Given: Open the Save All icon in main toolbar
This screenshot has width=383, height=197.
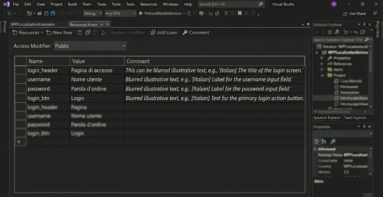Looking at the screenshot, I should pyautogui.click(x=53, y=13).
